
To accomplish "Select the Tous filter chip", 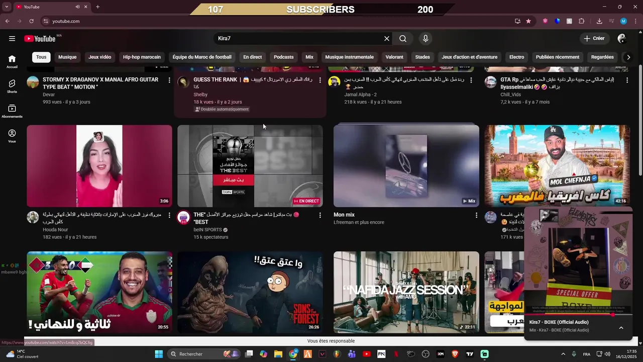I will click(41, 57).
